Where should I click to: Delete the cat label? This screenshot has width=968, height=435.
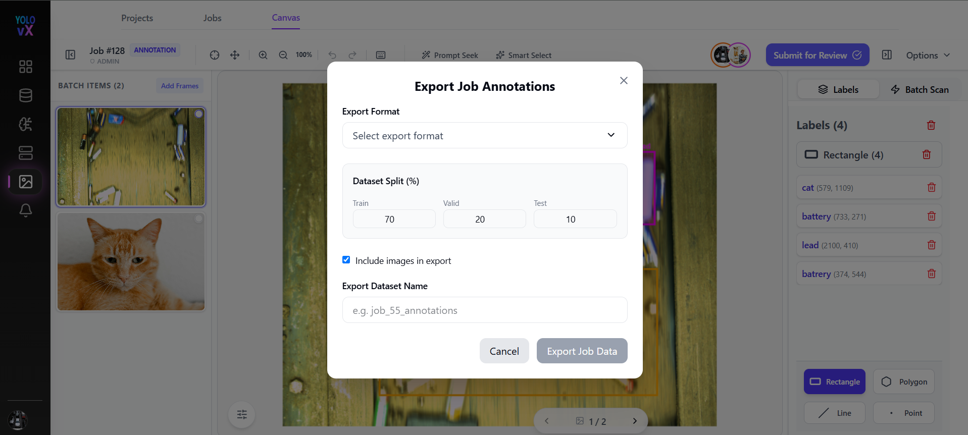pos(932,187)
